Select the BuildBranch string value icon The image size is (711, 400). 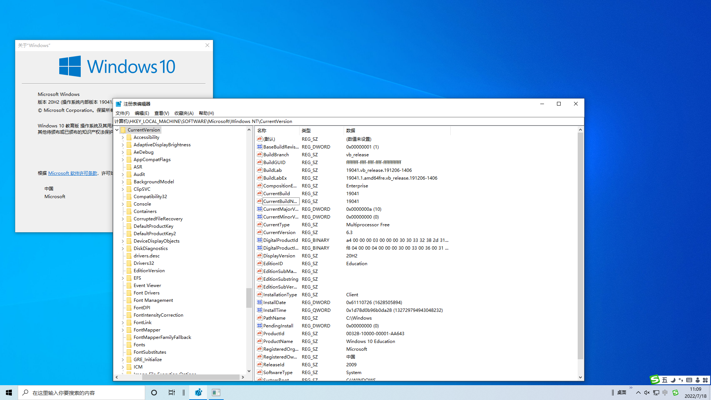pyautogui.click(x=259, y=154)
